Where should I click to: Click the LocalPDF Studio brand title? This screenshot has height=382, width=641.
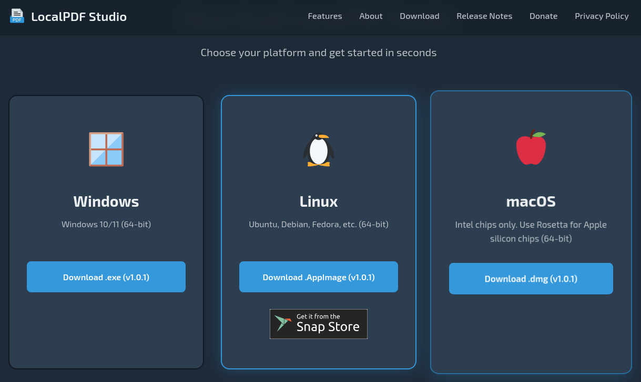pyautogui.click(x=79, y=17)
